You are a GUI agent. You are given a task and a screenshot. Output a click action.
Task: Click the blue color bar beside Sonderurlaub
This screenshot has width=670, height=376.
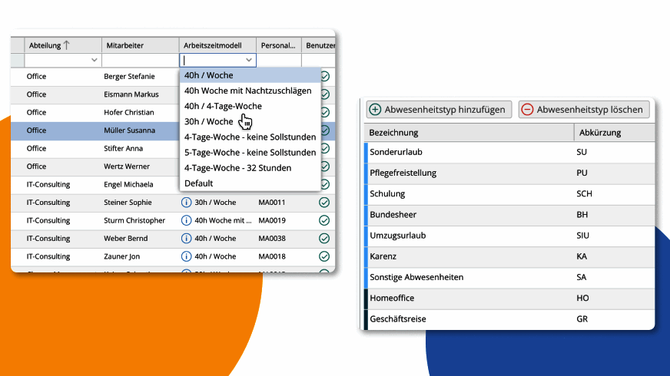[366, 153]
